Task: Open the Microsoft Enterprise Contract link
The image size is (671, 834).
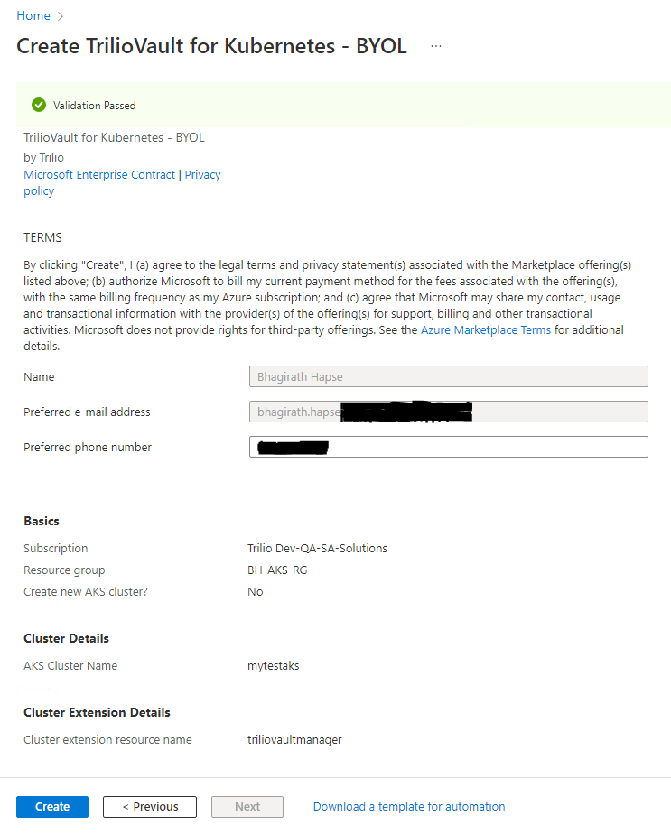Action: pyautogui.click(x=99, y=175)
